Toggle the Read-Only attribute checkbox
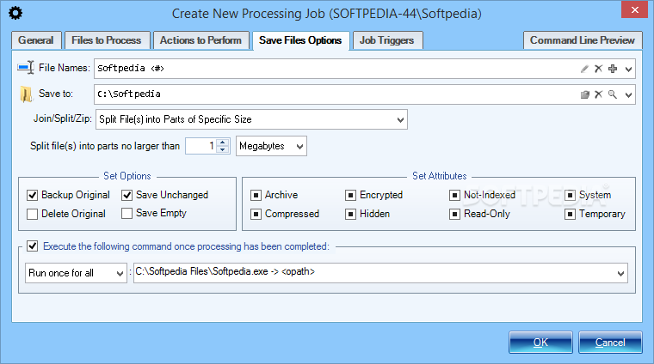 (454, 214)
